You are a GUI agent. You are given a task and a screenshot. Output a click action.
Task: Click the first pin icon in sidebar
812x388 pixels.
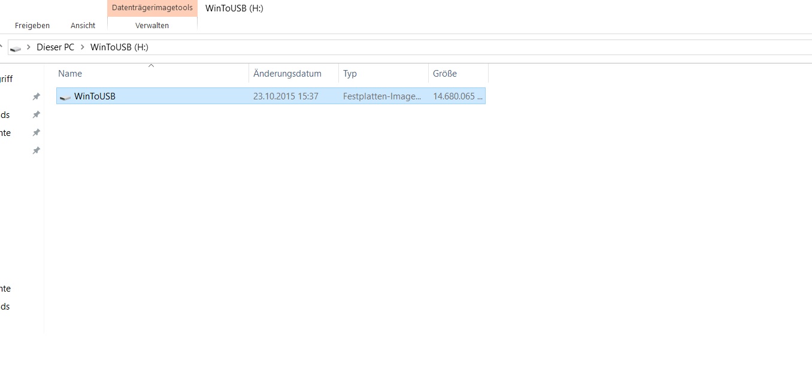[x=36, y=96]
